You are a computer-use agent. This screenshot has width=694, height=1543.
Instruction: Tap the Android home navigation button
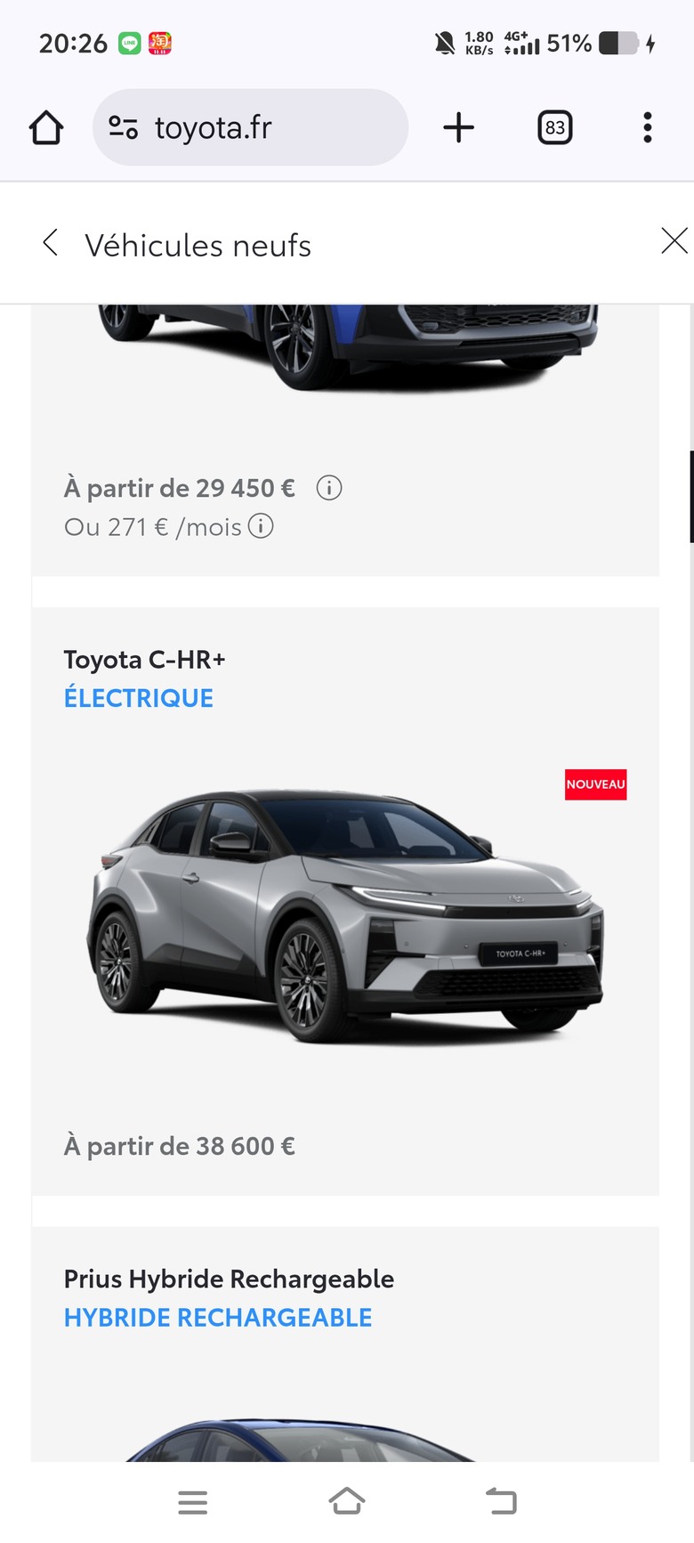pyautogui.click(x=347, y=1501)
